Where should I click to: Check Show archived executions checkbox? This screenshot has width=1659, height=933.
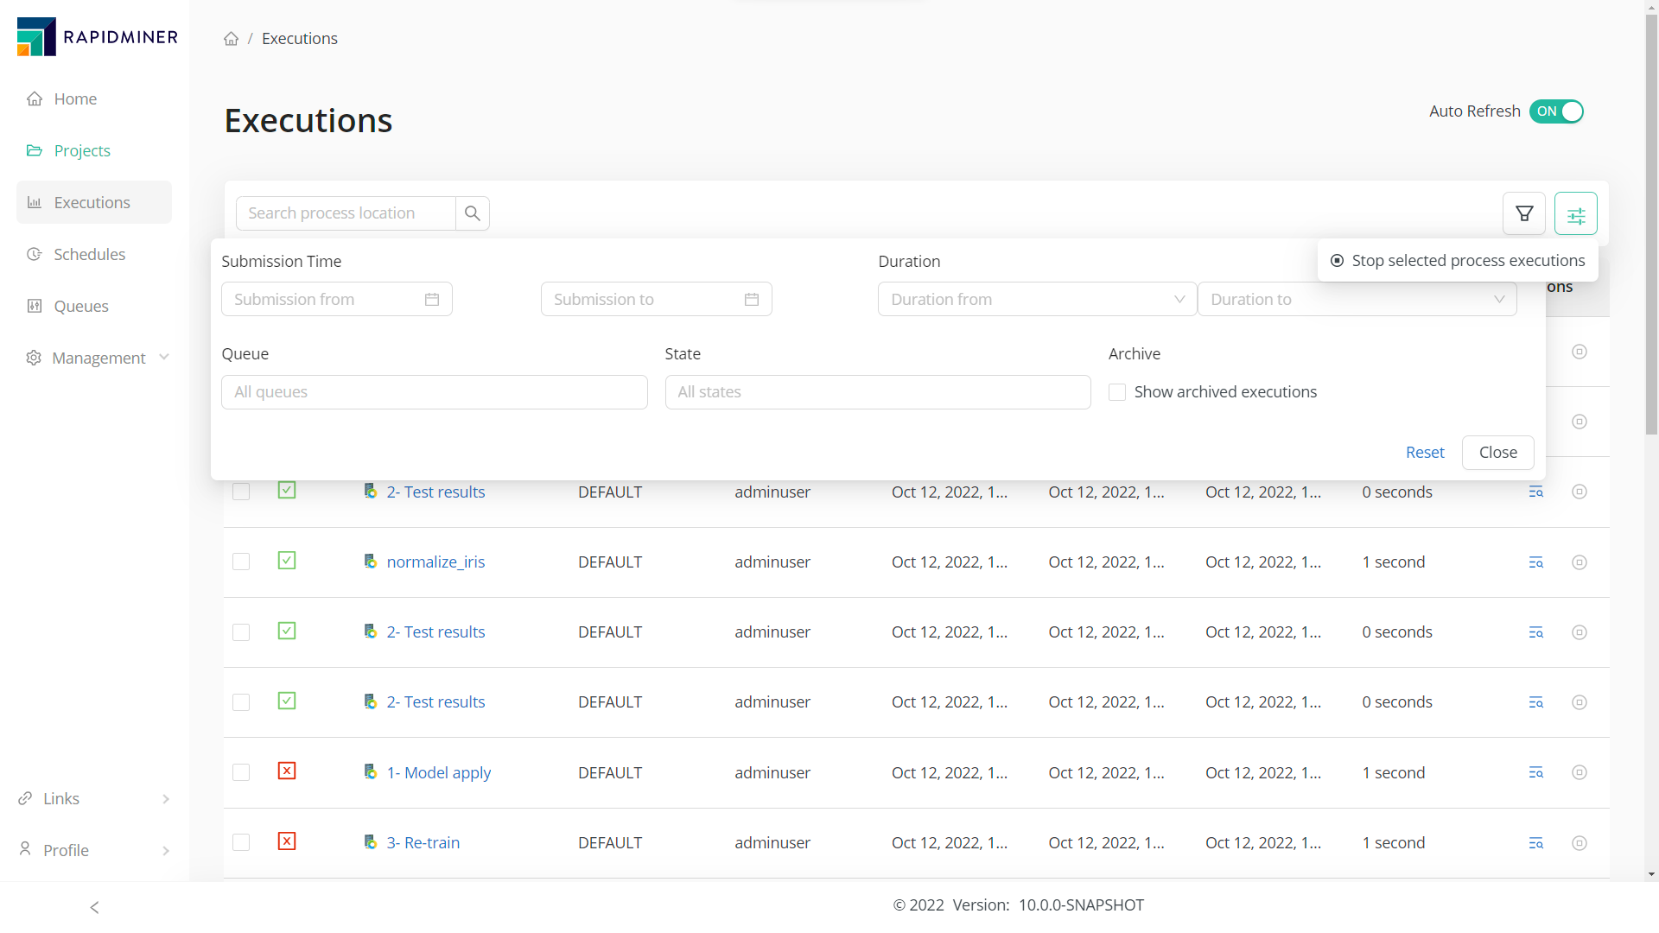tap(1117, 392)
